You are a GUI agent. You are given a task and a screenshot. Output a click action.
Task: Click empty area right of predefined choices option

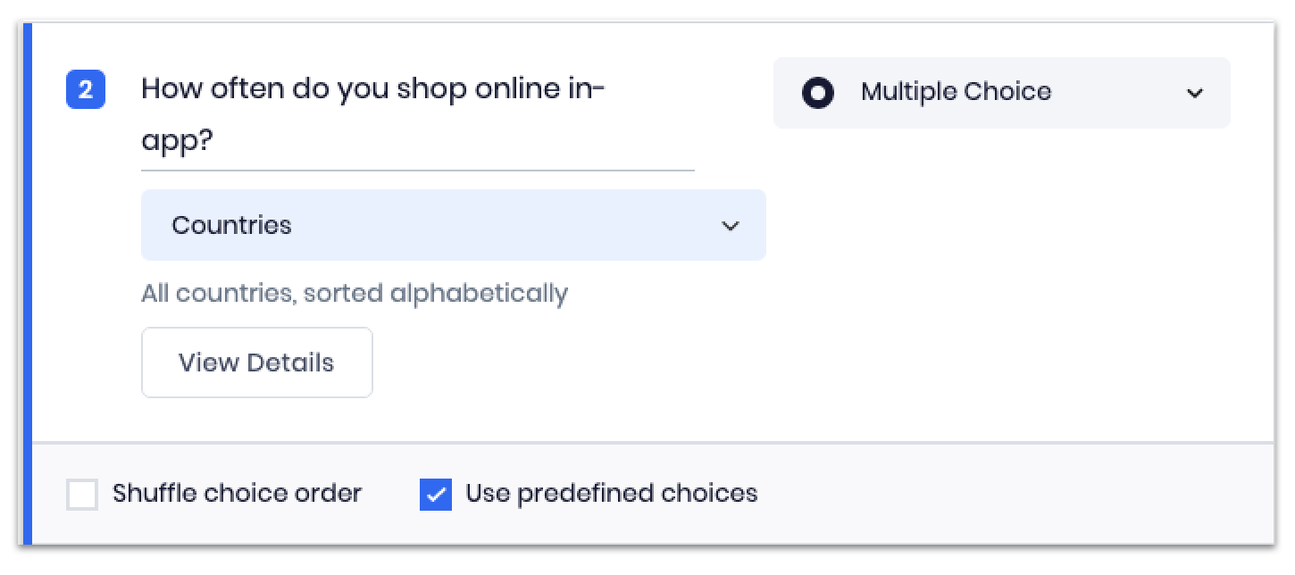click(982, 493)
